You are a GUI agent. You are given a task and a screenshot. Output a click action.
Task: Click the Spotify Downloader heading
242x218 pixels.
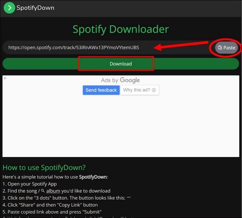pos(121,29)
